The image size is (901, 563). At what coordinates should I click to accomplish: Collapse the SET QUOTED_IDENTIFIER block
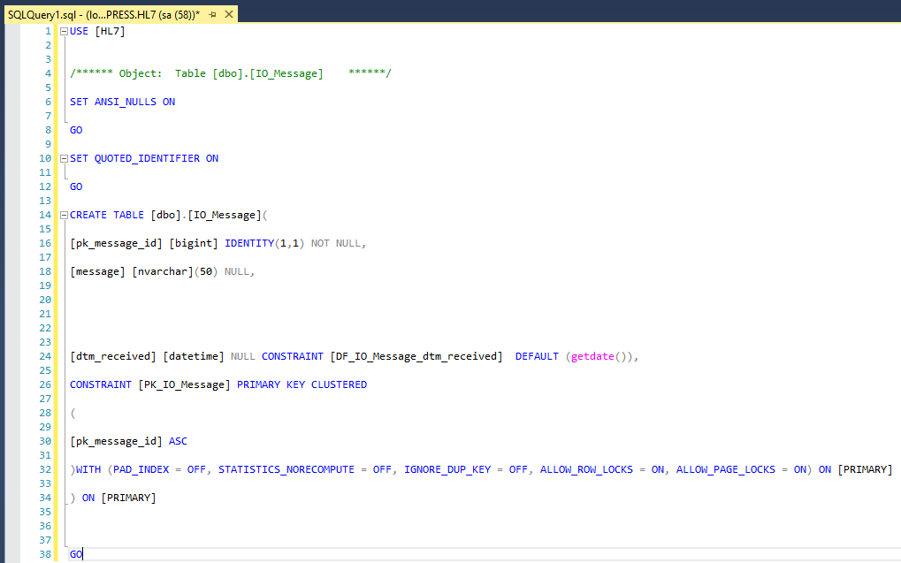[64, 158]
